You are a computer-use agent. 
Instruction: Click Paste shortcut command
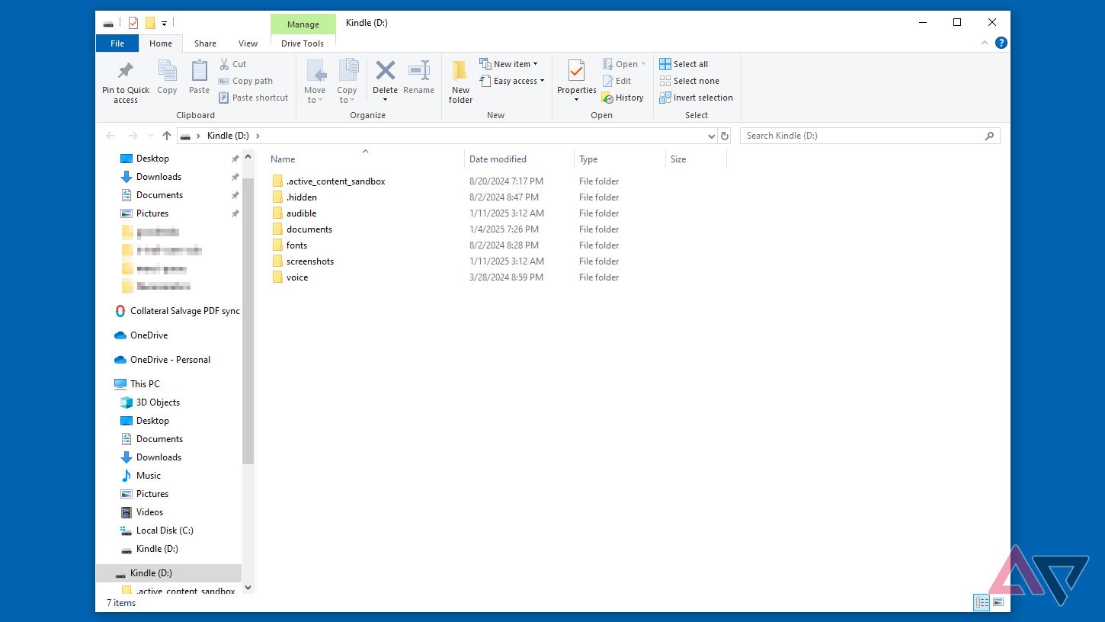[x=254, y=98]
